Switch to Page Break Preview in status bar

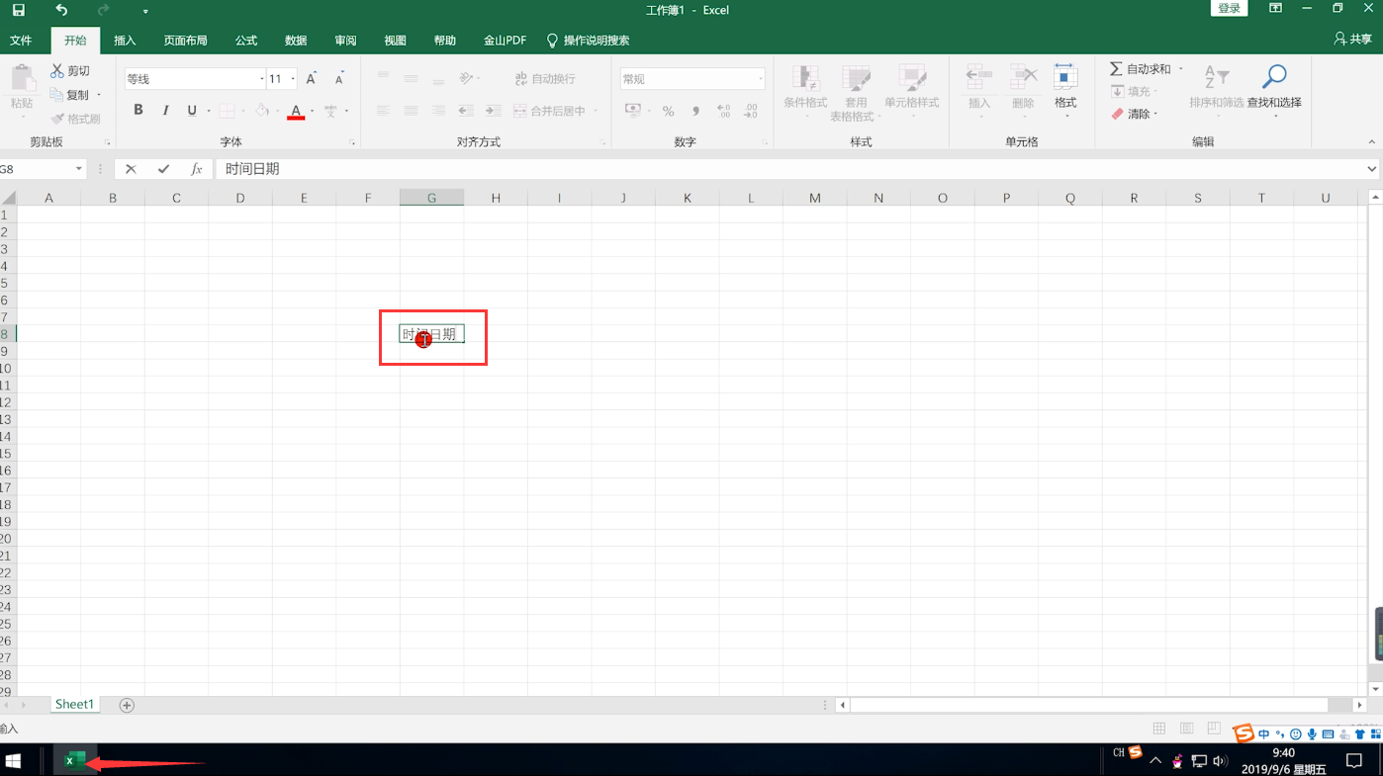pyautogui.click(x=1214, y=730)
